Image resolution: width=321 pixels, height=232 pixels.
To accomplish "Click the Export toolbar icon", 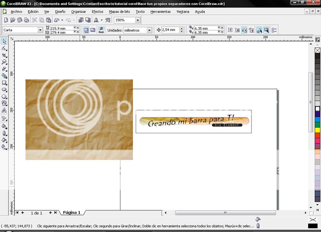I will click(88, 20).
